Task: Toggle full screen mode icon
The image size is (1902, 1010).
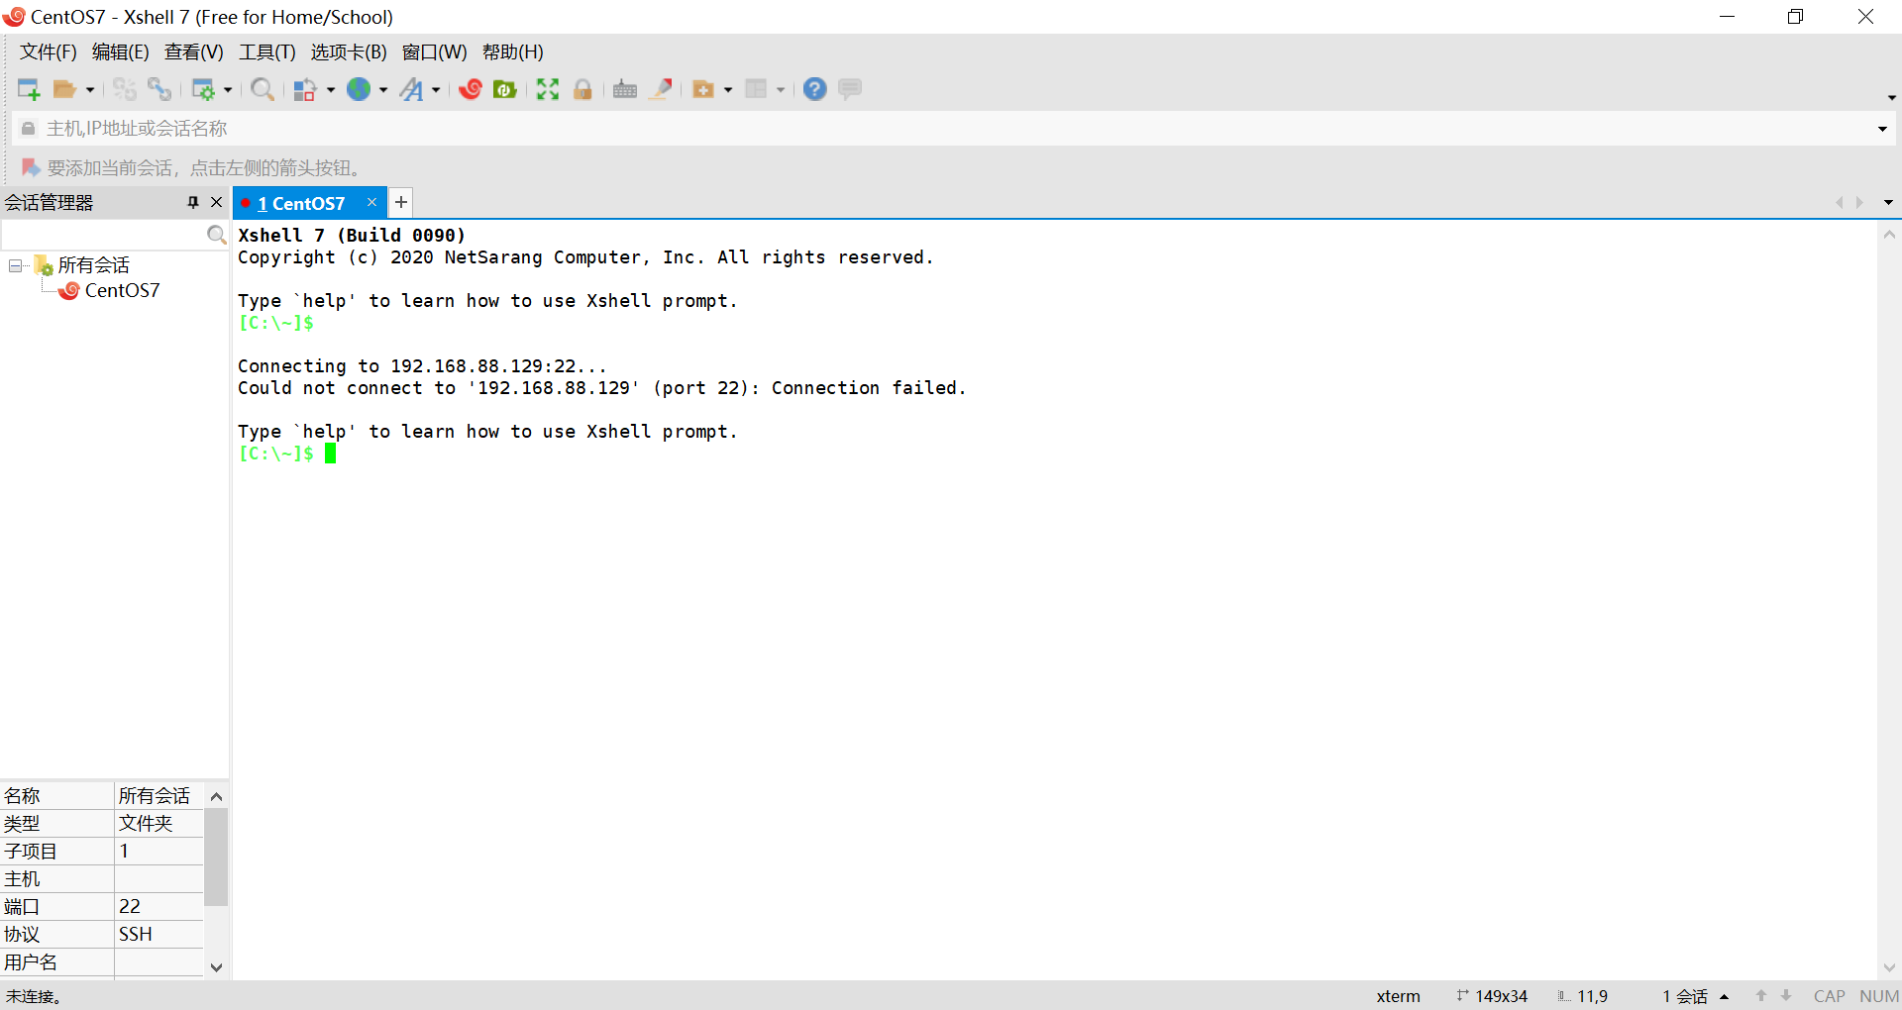Action: pos(548,89)
